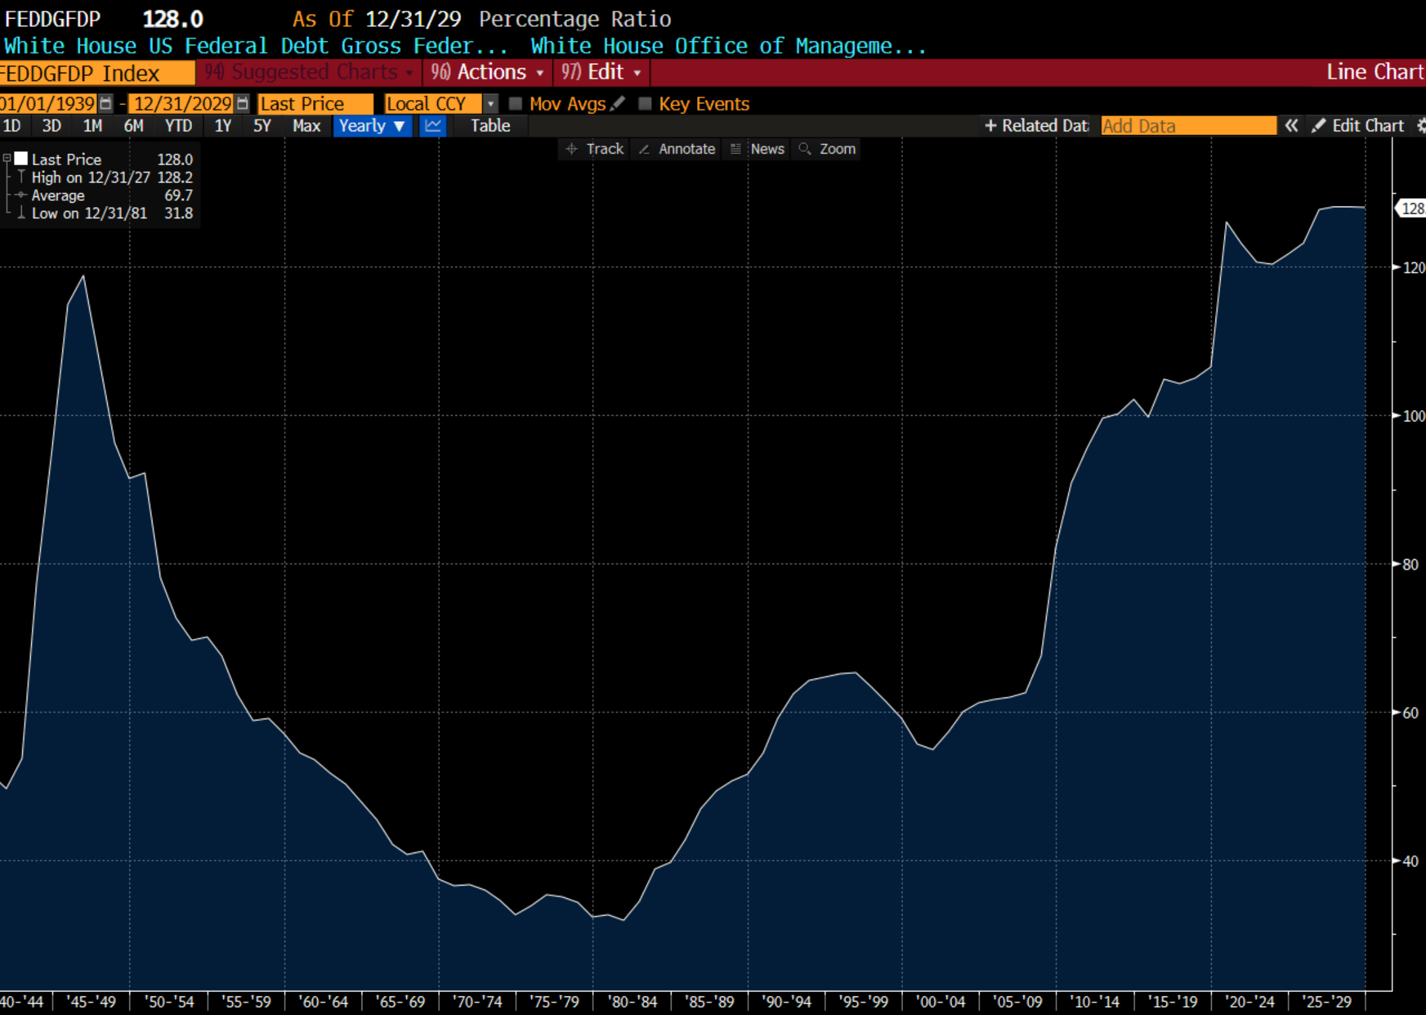Open the start date calendar picker
The image size is (1426, 1015).
pyautogui.click(x=106, y=103)
